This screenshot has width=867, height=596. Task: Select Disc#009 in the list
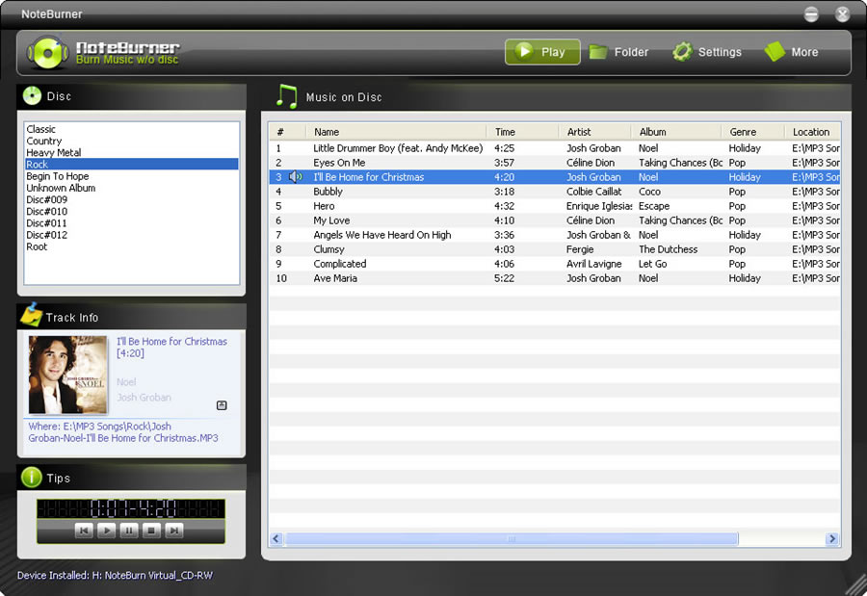132,199
